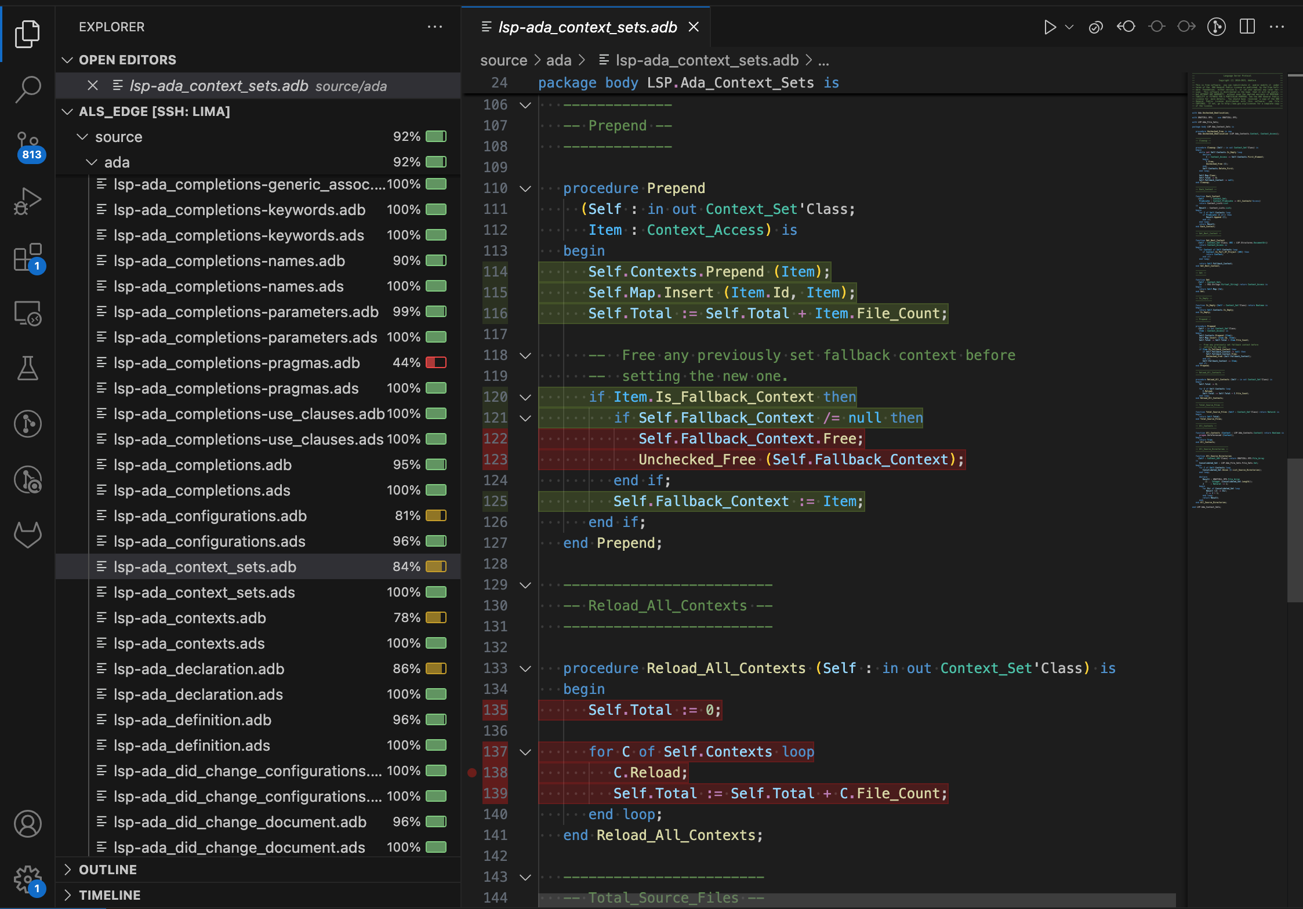This screenshot has width=1303, height=909.
Task: Click the red coverage bar for completions-pragmas.adb
Action: [436, 363]
